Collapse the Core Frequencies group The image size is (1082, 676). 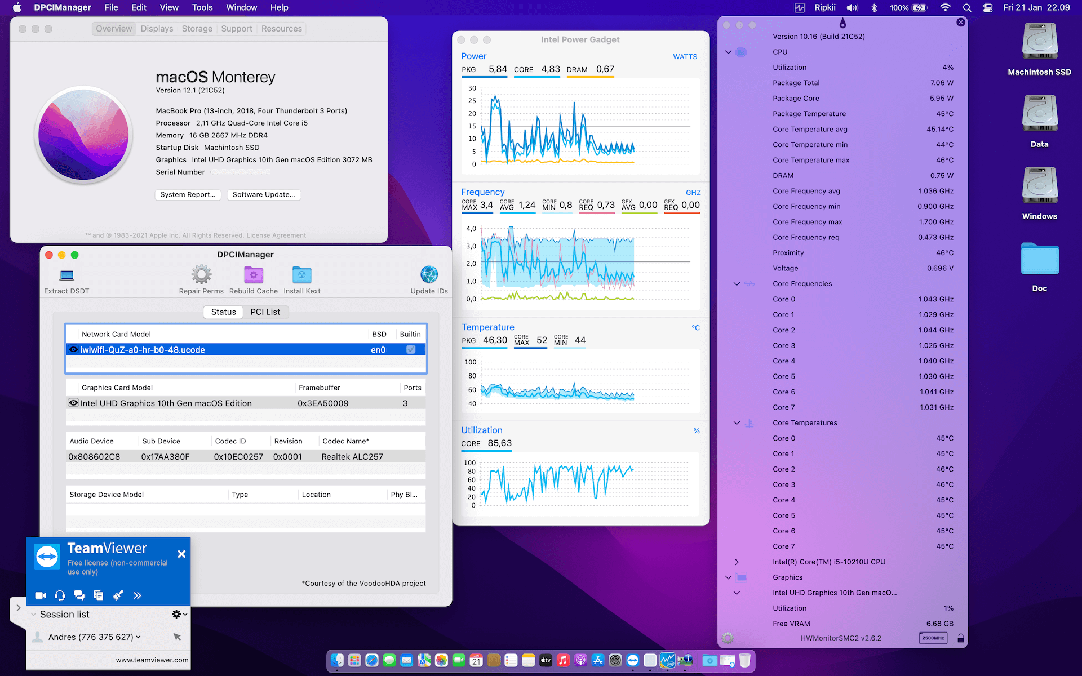point(737,284)
